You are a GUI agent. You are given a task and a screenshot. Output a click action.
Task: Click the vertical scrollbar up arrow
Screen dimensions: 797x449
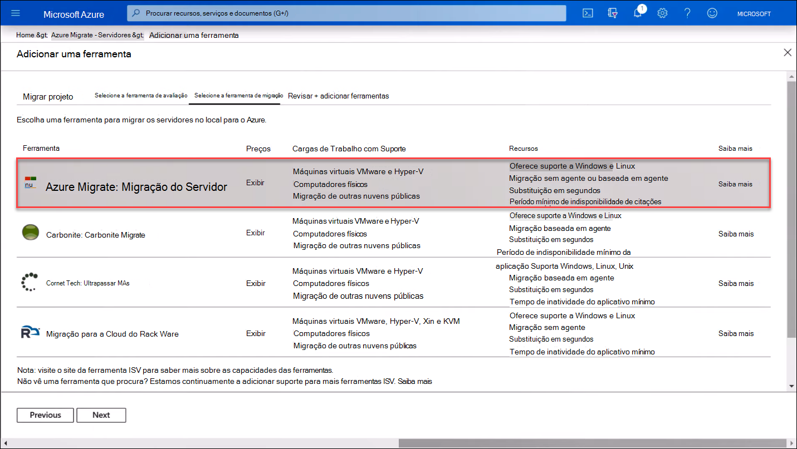(791, 76)
